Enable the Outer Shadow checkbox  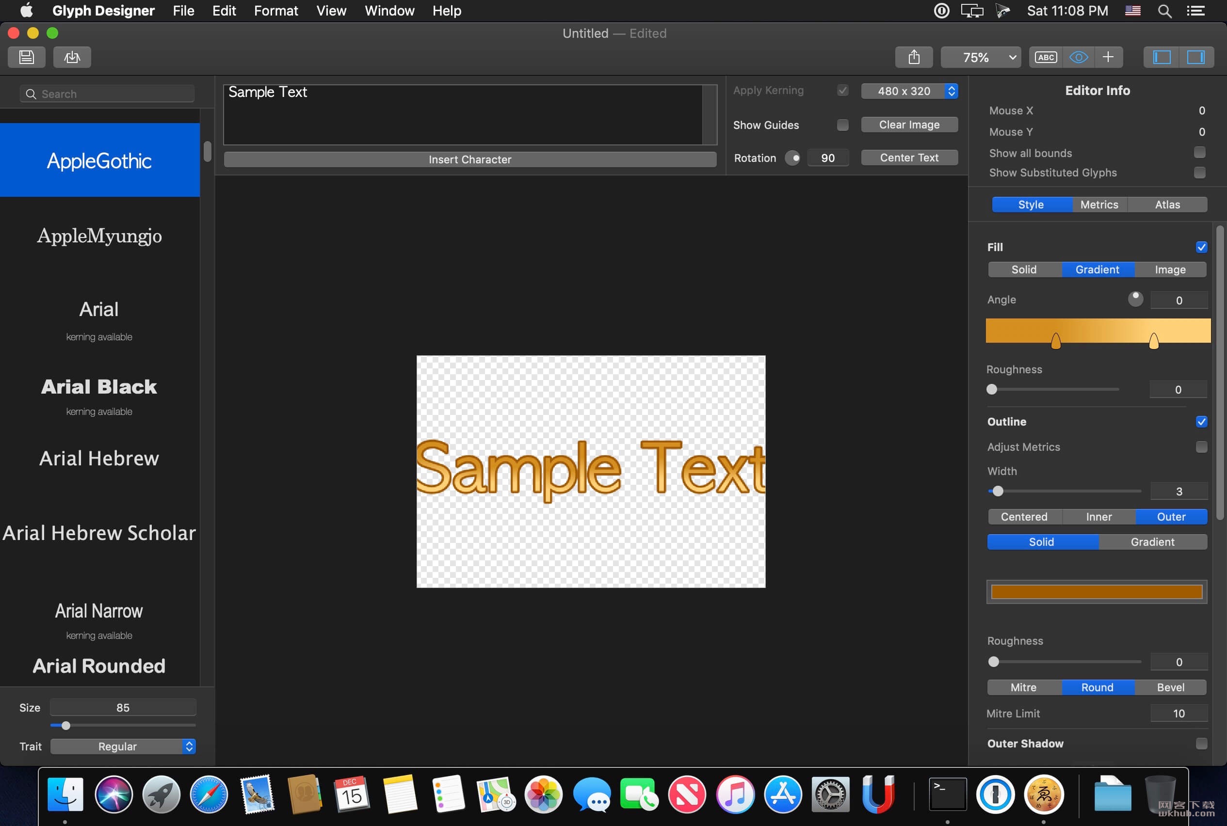point(1201,743)
